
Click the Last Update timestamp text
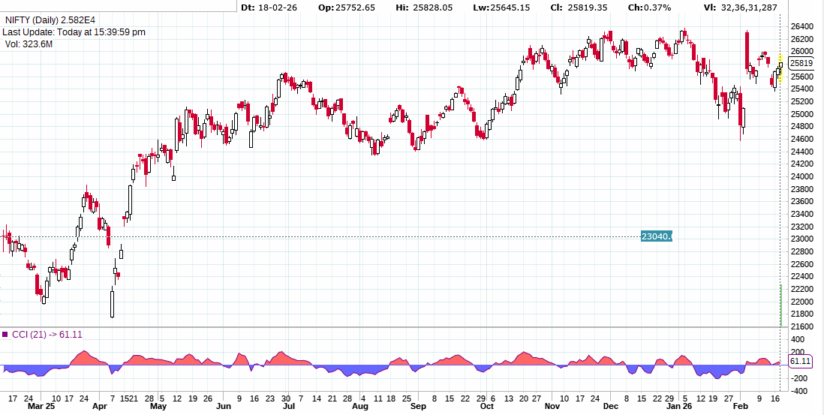(74, 32)
